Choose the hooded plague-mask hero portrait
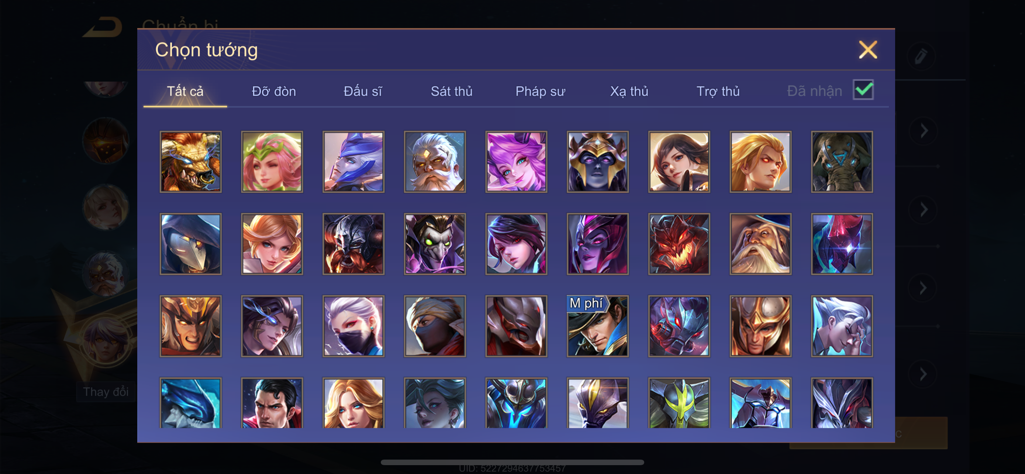Image resolution: width=1025 pixels, height=474 pixels. click(x=191, y=244)
